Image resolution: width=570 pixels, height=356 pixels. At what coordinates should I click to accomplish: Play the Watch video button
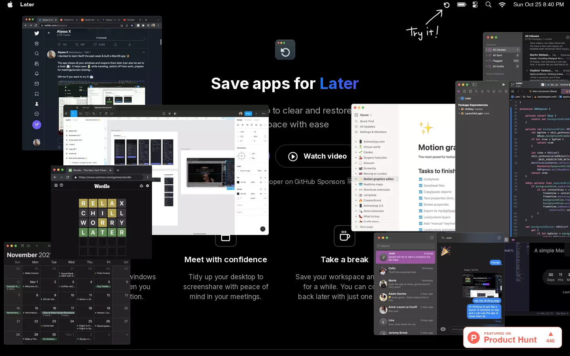pos(317,156)
